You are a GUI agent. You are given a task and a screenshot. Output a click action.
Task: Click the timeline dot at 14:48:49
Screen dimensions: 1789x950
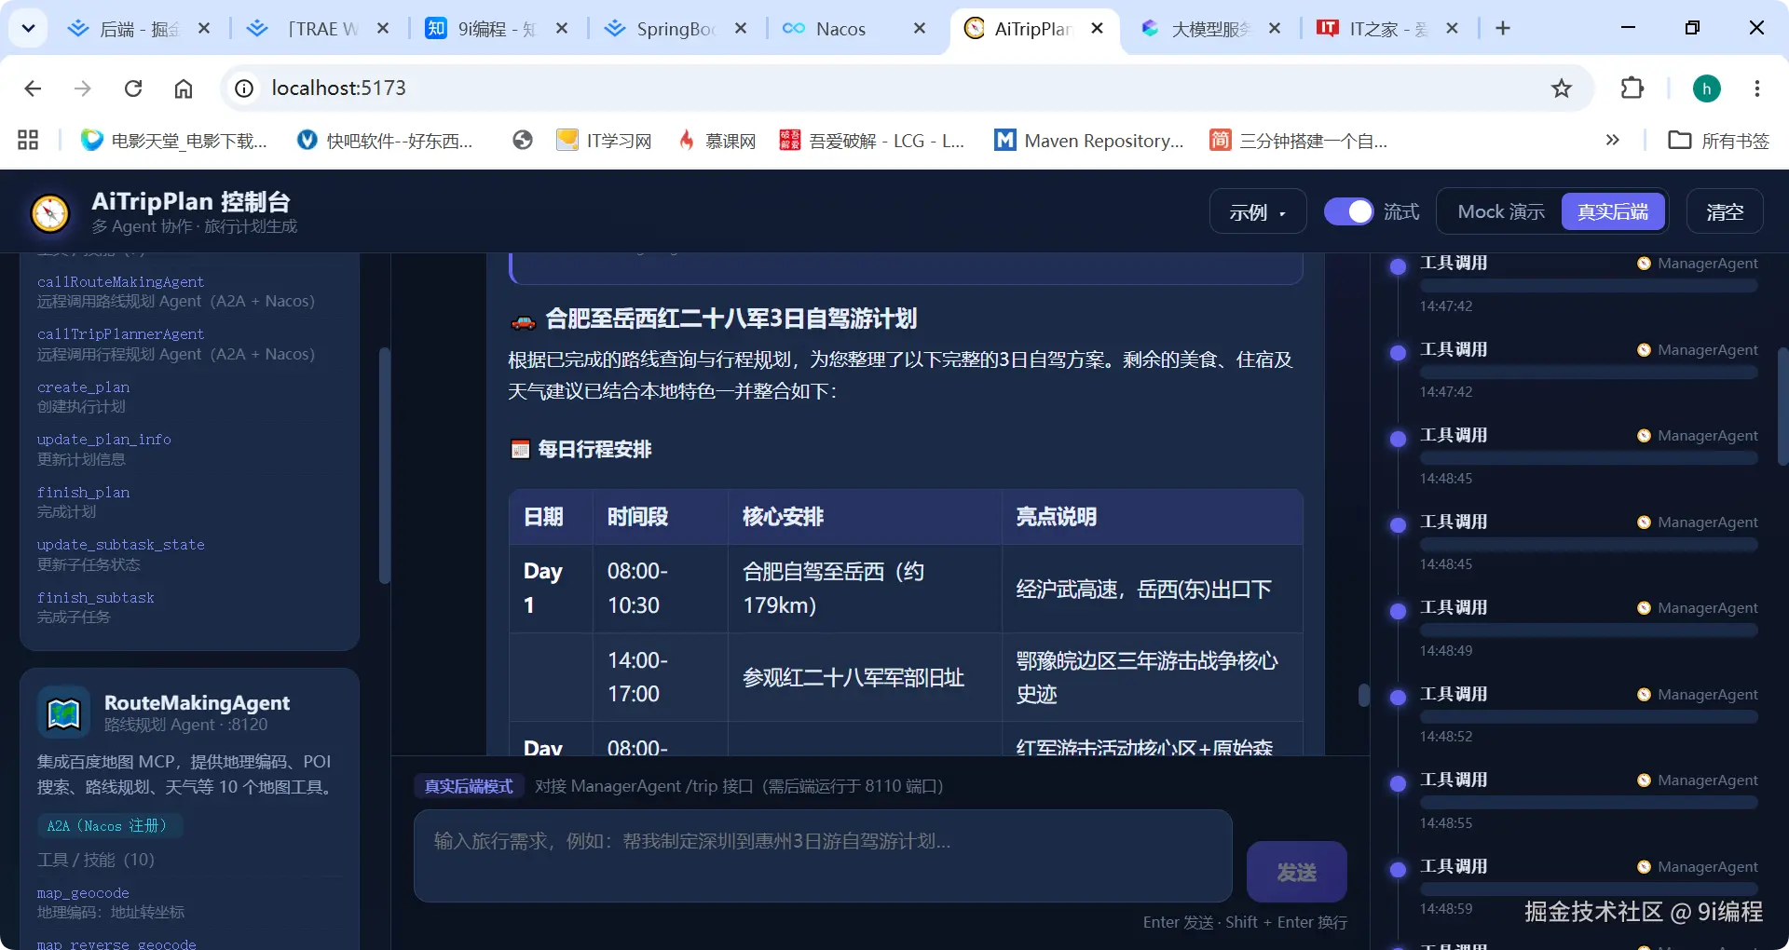pyautogui.click(x=1398, y=611)
